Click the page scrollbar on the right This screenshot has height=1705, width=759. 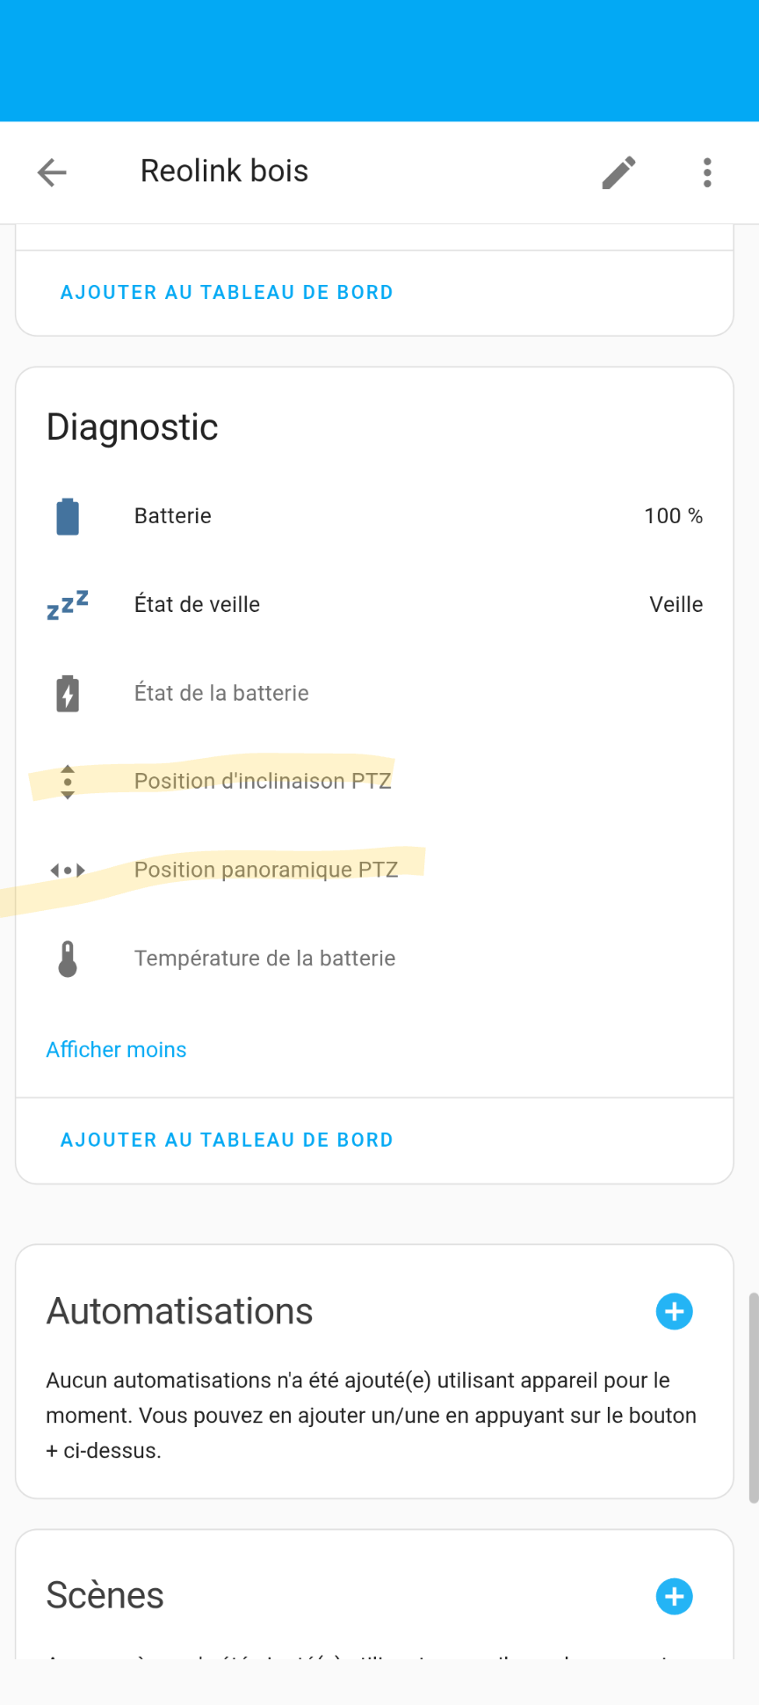tap(753, 1398)
